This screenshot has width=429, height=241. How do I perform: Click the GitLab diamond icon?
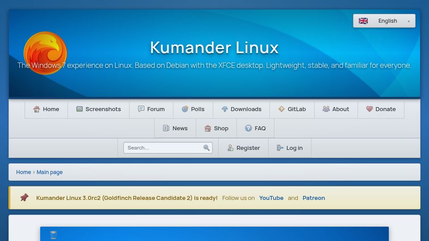click(282, 109)
